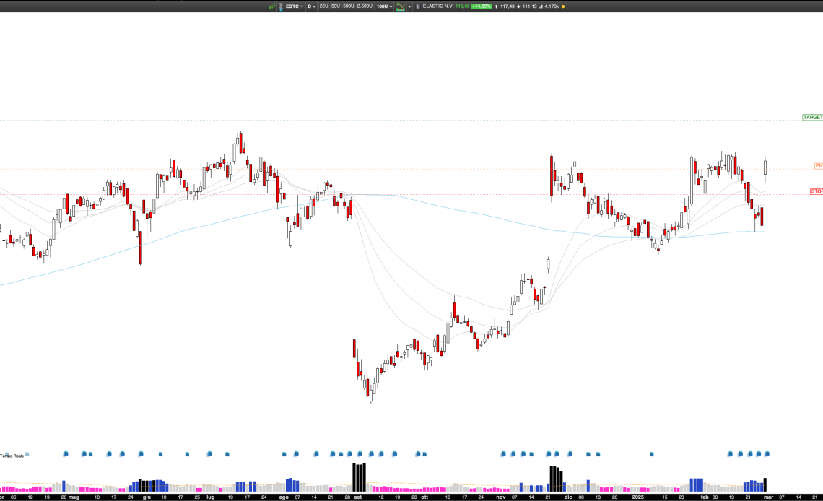Expand the 100U units dropdown
Image resolution: width=823 pixels, height=501 pixels.
(x=383, y=6)
